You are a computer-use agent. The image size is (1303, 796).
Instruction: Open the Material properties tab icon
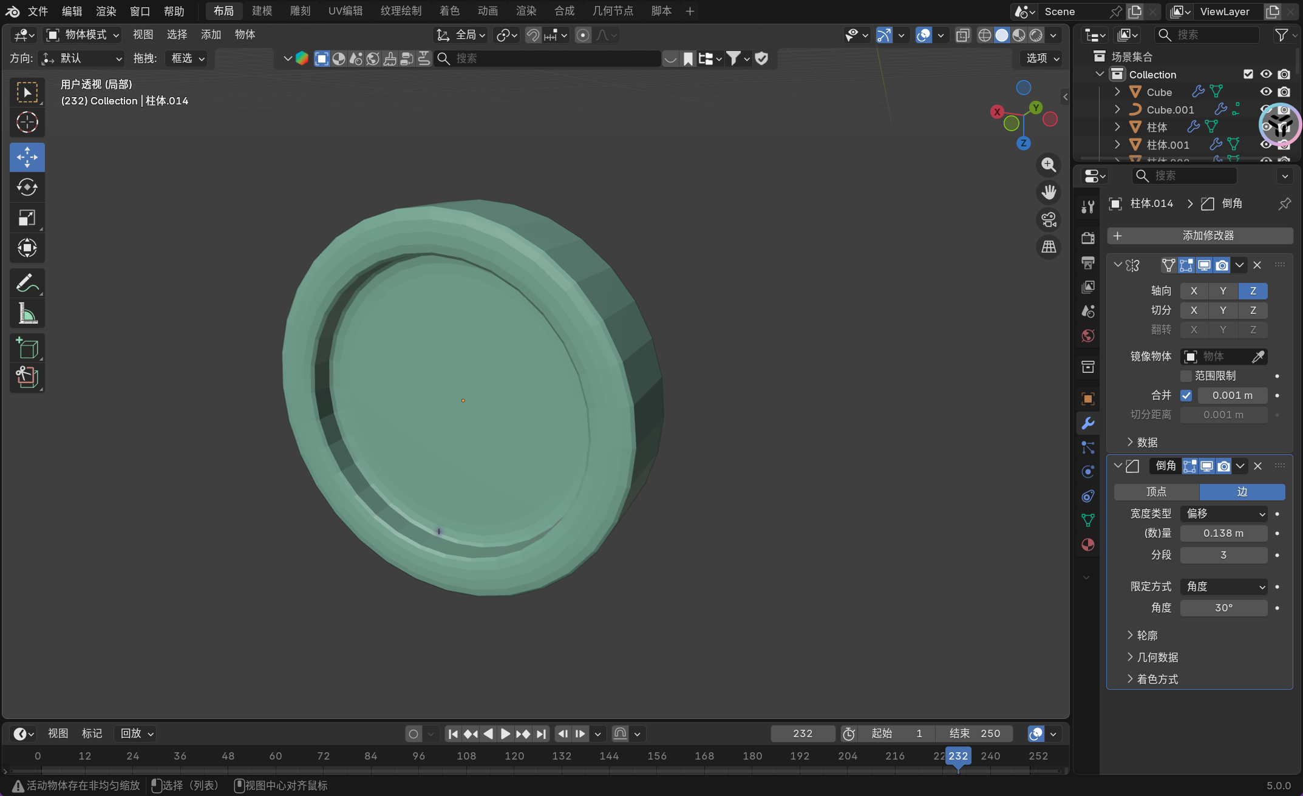click(1087, 545)
